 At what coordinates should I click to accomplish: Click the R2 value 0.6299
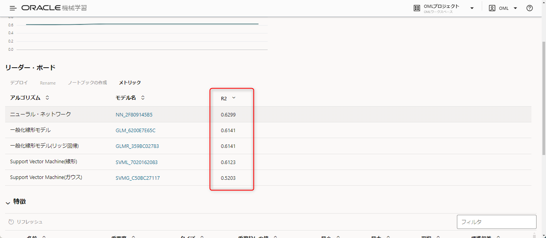pos(228,115)
